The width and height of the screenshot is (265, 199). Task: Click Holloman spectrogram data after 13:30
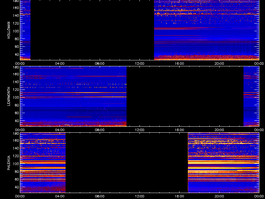(206, 30)
